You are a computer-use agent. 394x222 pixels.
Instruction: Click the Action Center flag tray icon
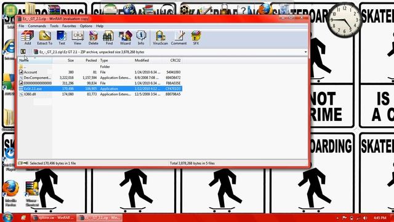tap(345, 218)
